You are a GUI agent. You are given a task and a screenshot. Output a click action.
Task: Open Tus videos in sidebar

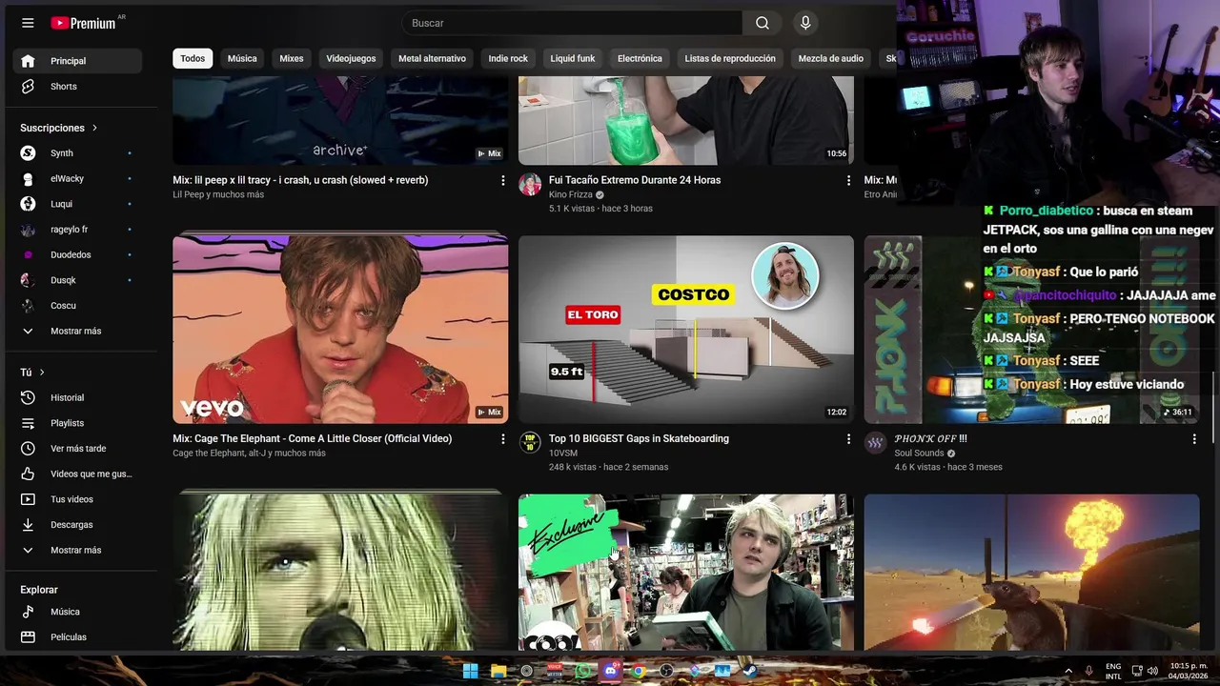(77, 499)
